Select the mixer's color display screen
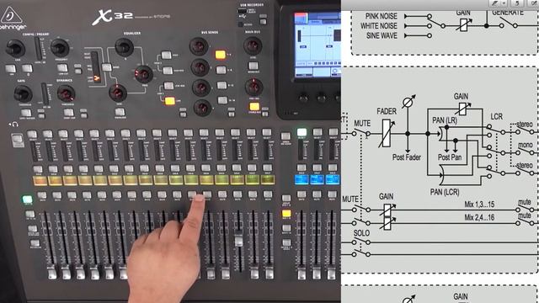539x303 pixels. pyautogui.click(x=318, y=45)
